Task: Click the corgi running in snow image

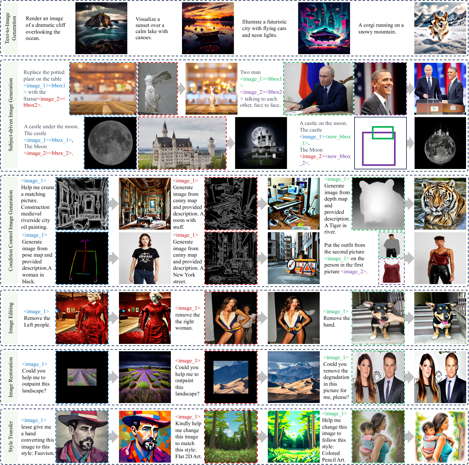Action: (x=440, y=28)
